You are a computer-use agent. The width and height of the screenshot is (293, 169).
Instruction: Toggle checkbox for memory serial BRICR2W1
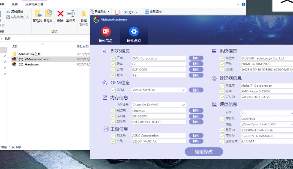(x=113, y=116)
